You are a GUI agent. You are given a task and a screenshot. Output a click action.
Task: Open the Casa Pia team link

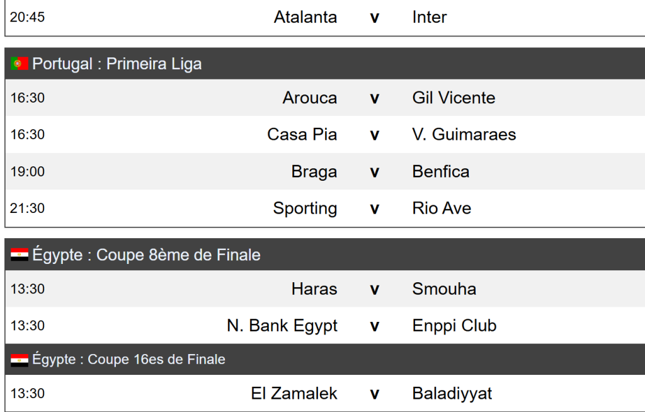(302, 134)
